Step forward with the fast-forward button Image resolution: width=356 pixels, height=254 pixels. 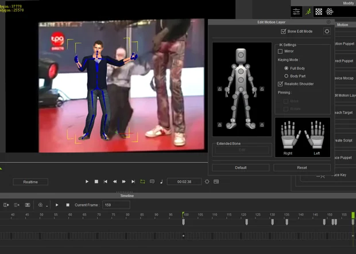click(x=123, y=182)
